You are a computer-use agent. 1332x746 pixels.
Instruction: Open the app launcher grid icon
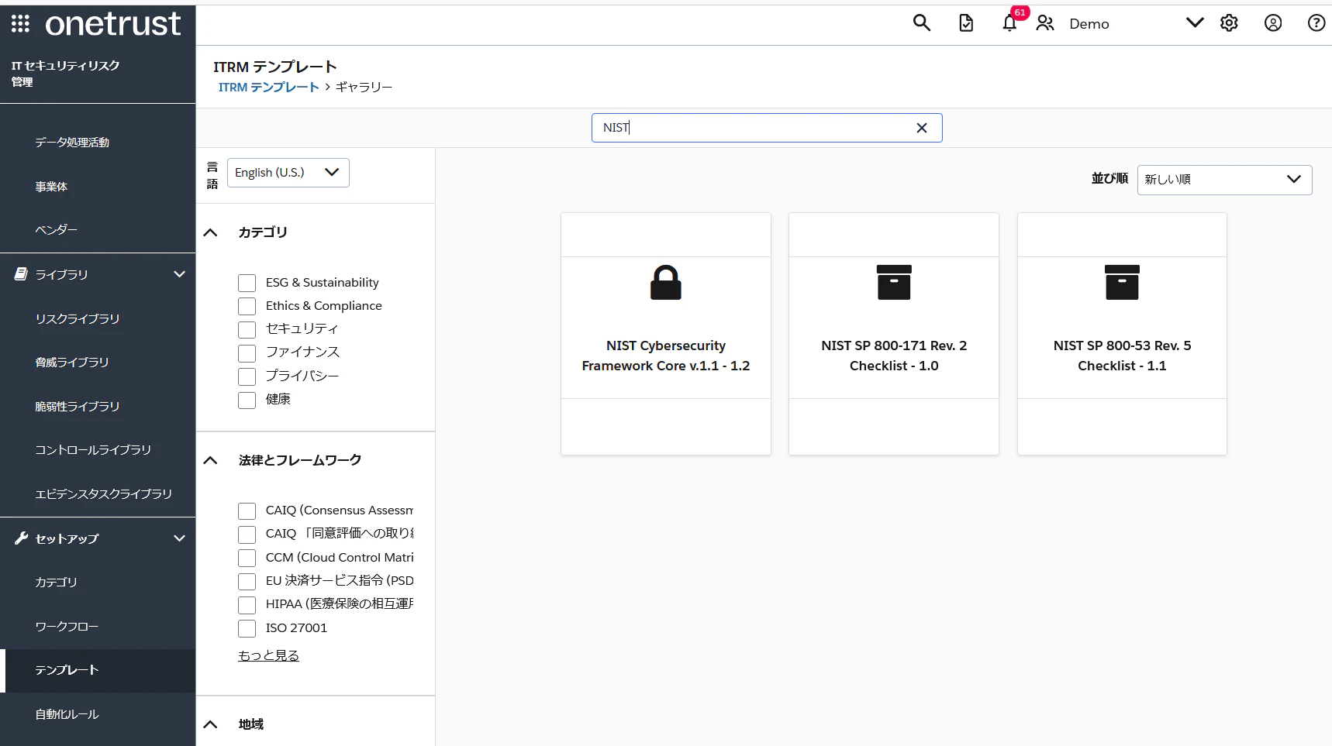[20, 24]
